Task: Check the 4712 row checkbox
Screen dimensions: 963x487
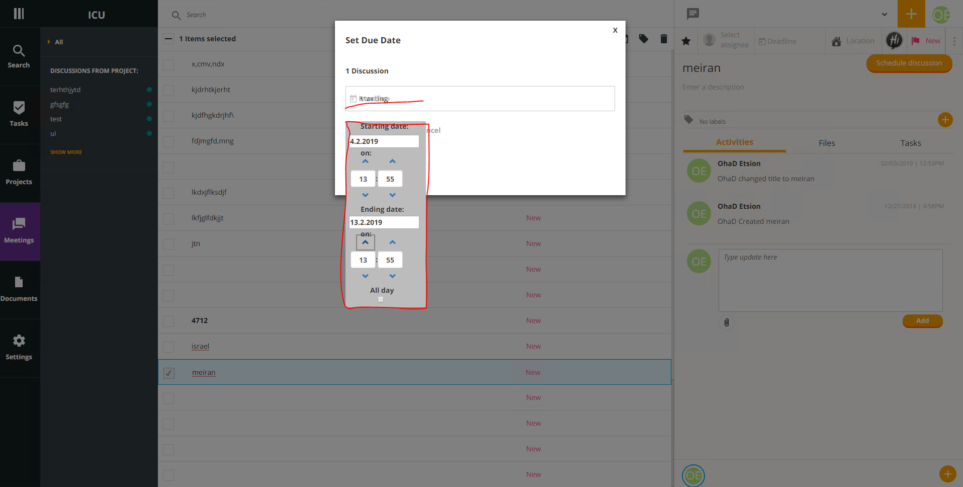Action: click(168, 321)
